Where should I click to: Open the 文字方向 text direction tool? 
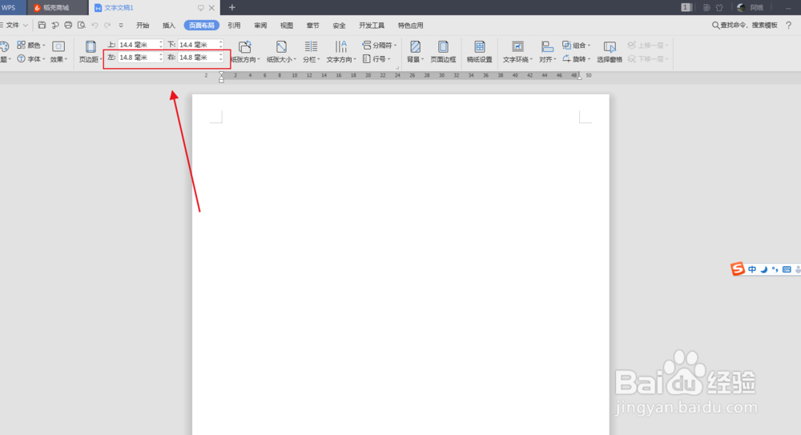pyautogui.click(x=340, y=52)
